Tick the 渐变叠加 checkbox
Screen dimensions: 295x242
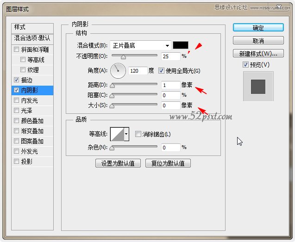point(17,130)
